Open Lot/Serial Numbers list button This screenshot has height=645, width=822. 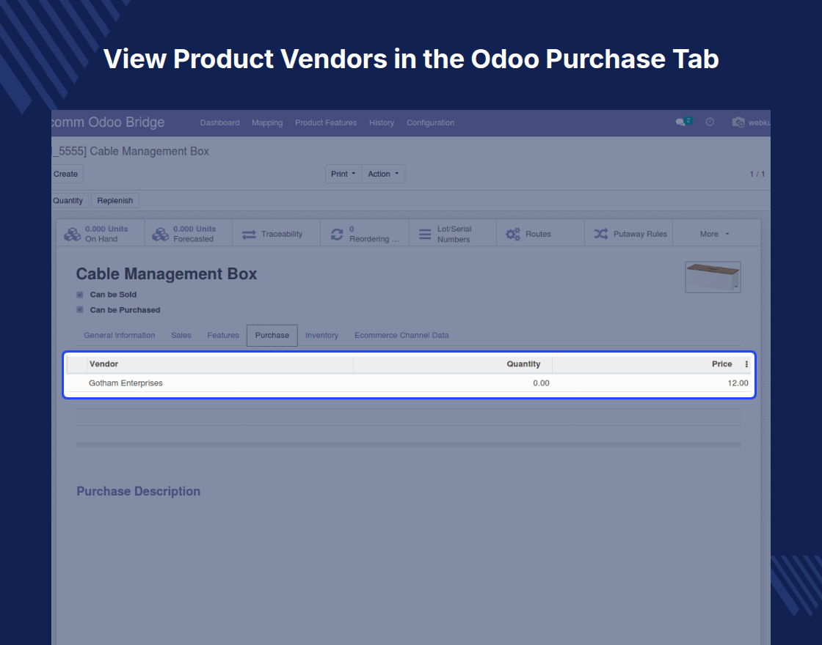pyautogui.click(x=453, y=234)
